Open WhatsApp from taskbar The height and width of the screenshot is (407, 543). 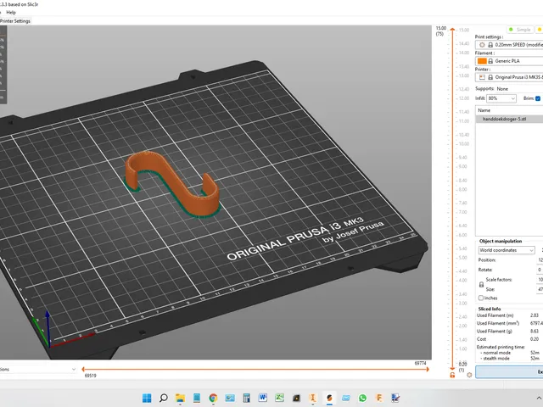(x=362, y=398)
